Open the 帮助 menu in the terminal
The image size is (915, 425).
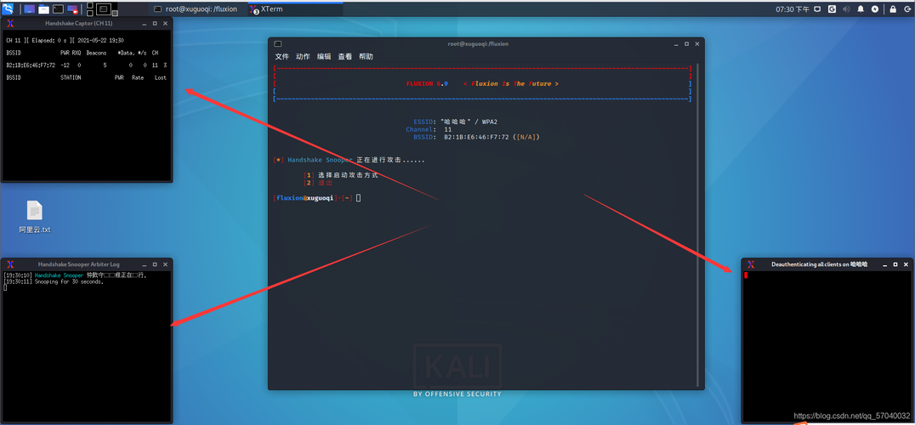point(366,57)
